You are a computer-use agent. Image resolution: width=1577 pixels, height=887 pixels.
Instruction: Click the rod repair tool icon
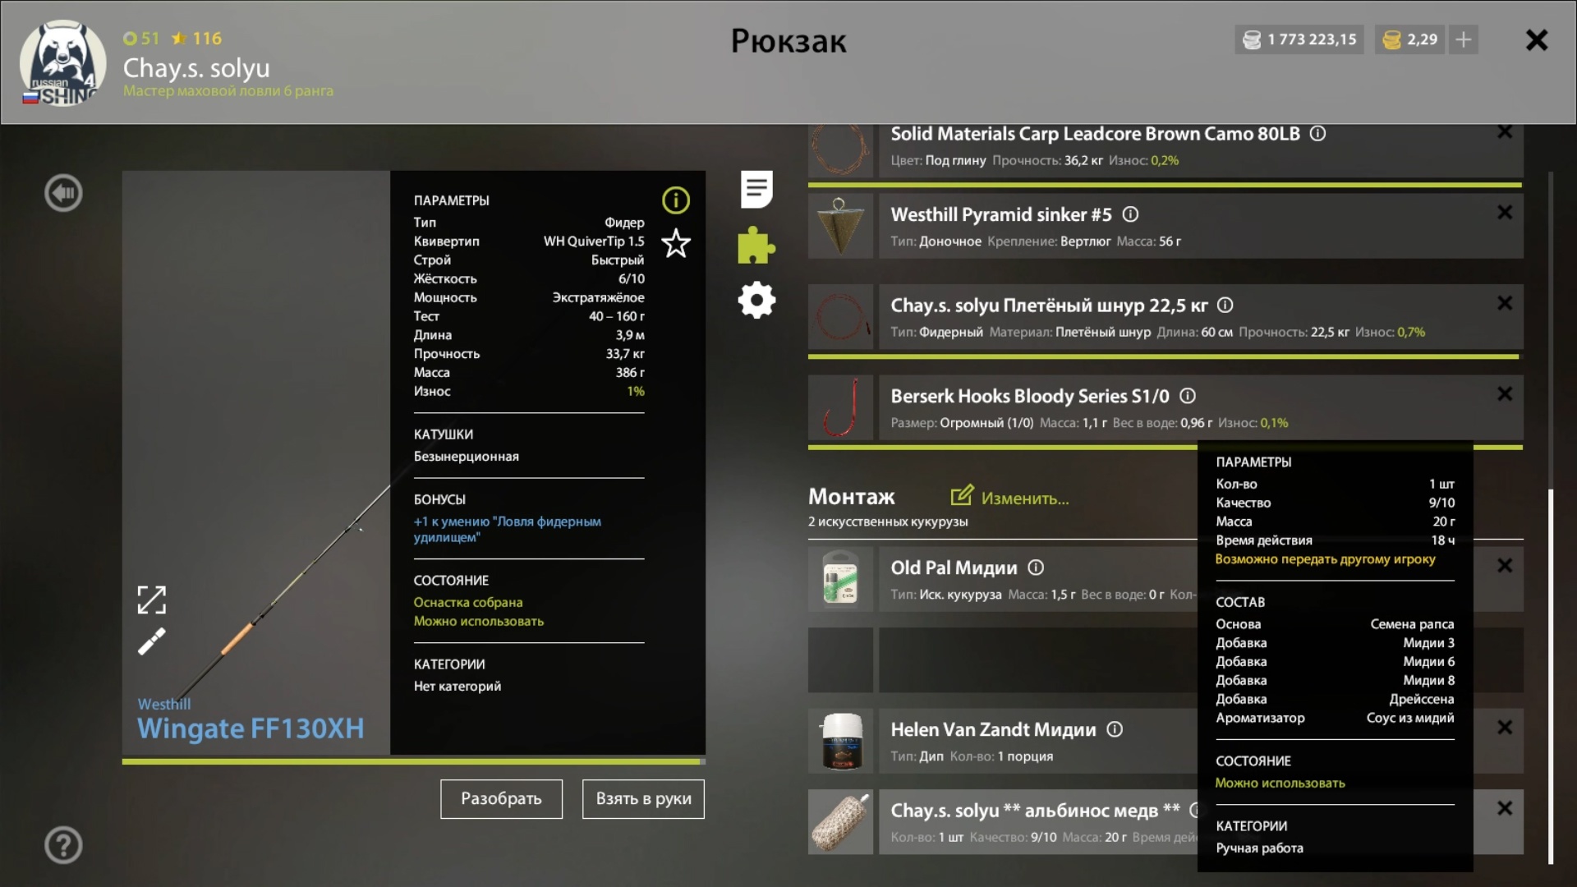152,641
